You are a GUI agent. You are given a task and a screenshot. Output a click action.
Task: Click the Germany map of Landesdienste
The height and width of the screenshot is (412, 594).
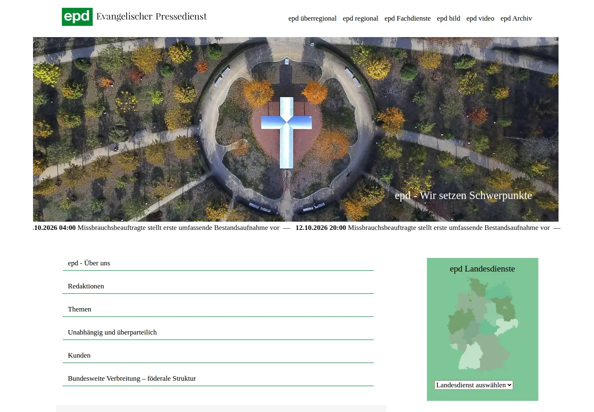click(x=483, y=324)
